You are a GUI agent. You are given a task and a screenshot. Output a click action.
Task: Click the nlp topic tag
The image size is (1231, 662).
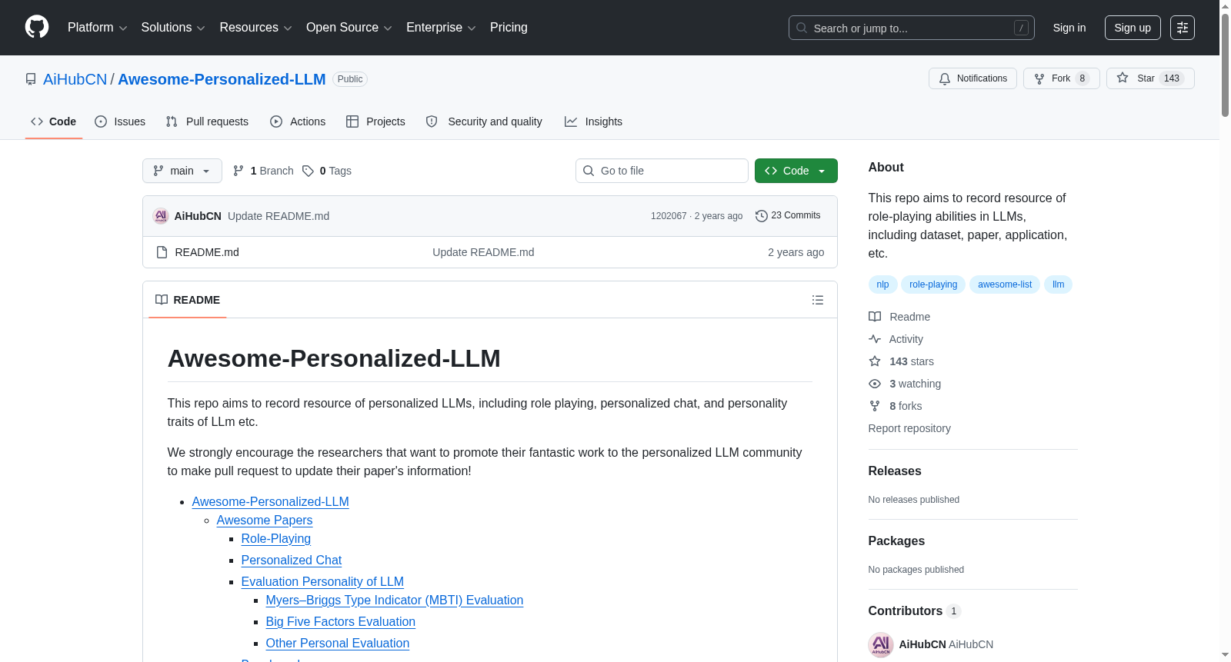pos(882,284)
